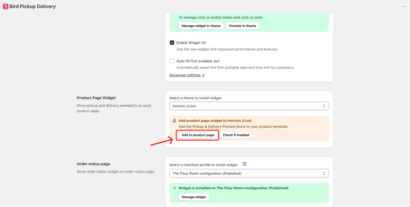Click Manage widget in theme button

pos(201,26)
